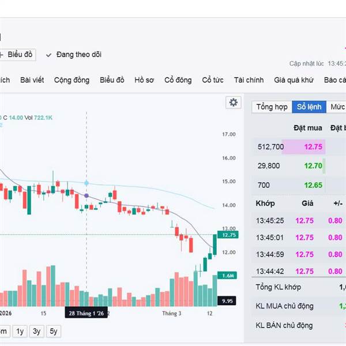Image resolution: width=346 pixels, height=346 pixels.
Task: Click the light blue diamond marker on chart
Action: 86,183
